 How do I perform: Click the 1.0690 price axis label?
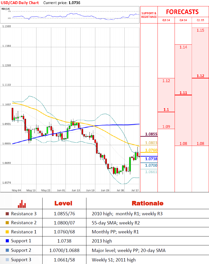pyautogui.click(x=7, y=163)
